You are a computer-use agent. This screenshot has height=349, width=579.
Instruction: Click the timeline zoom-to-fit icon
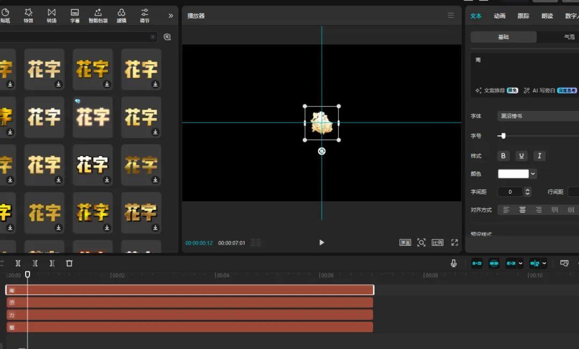pos(564,263)
